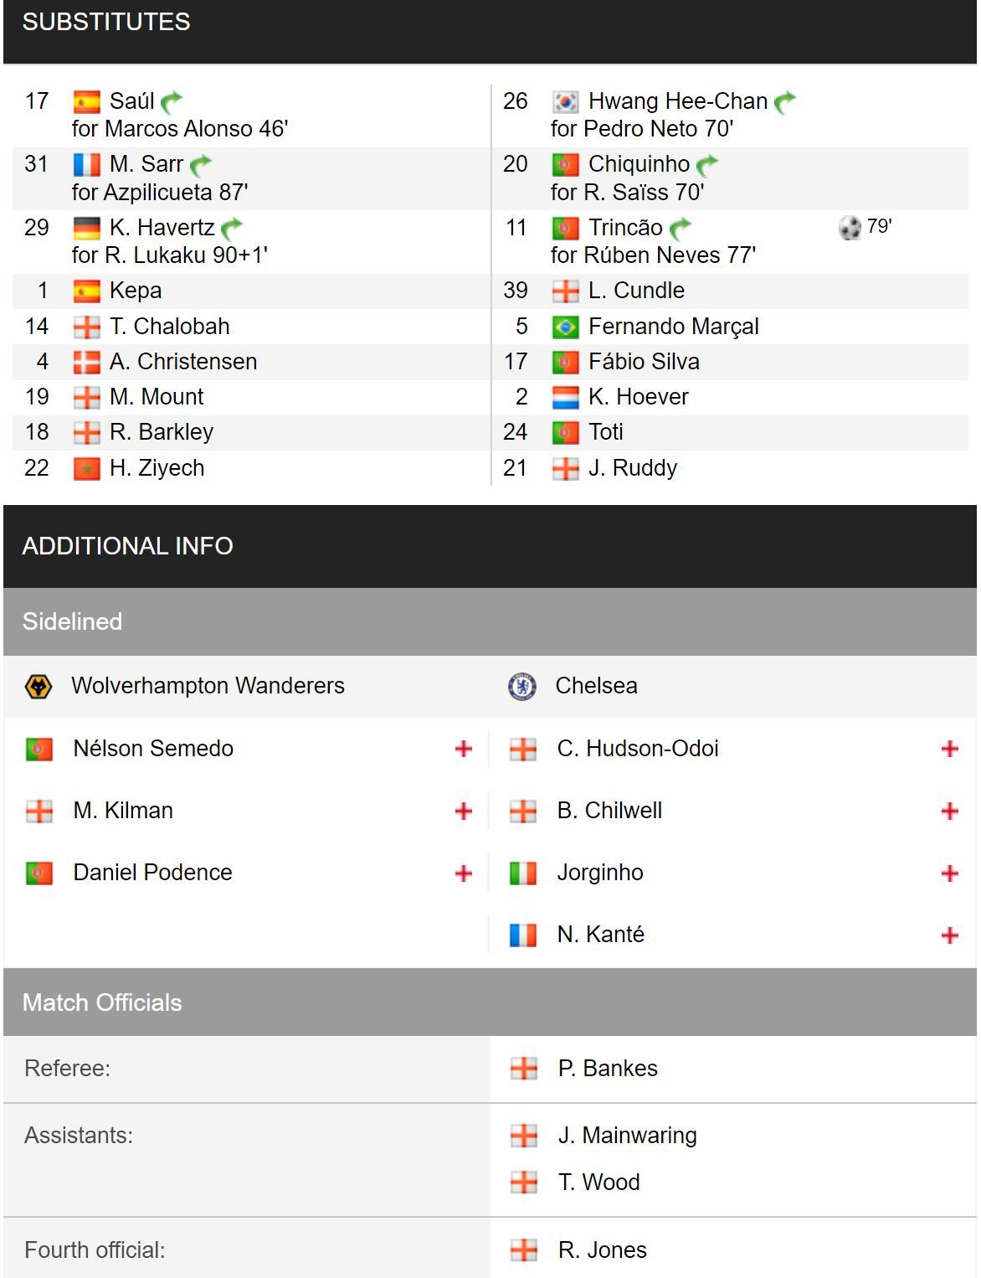Click the red injury cross for Nélson Semedo
Image resolution: width=981 pixels, height=1278 pixels.
[x=464, y=749]
